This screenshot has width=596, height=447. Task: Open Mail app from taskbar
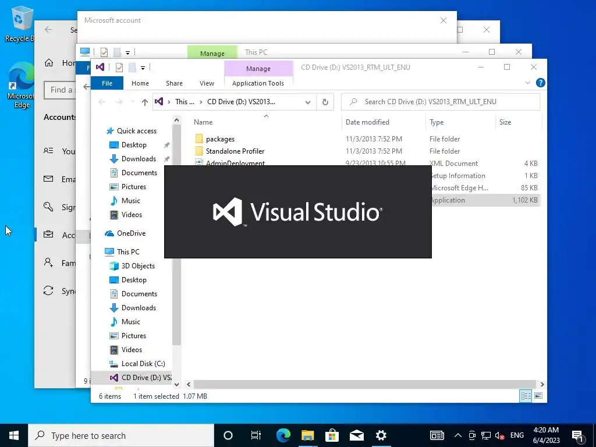point(357,435)
